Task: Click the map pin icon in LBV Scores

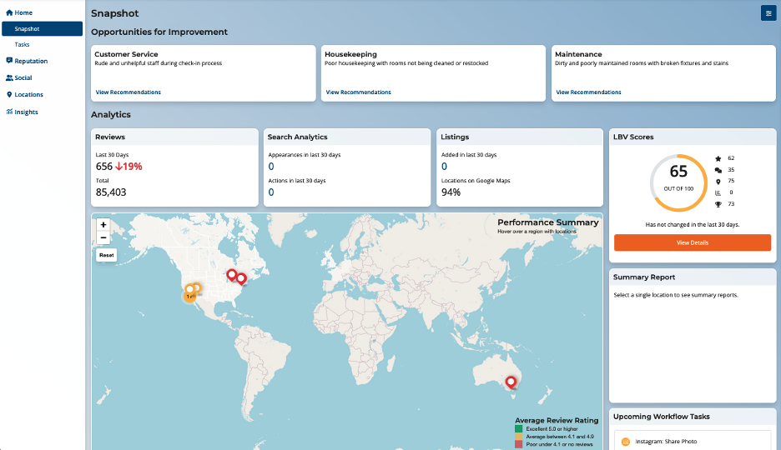Action: (x=718, y=182)
